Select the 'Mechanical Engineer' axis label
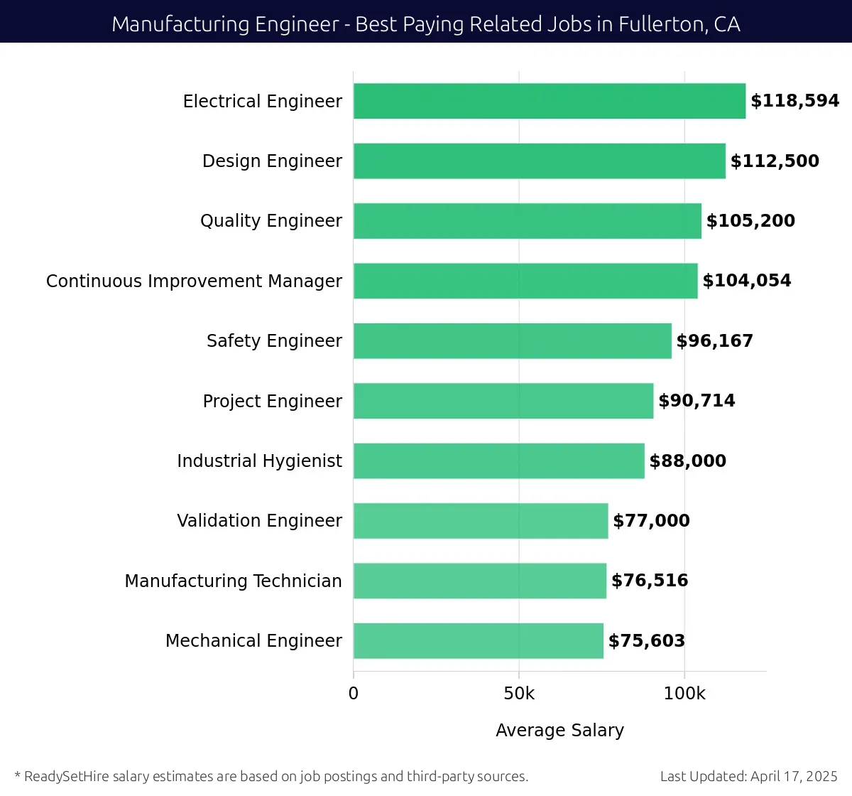 click(x=253, y=641)
